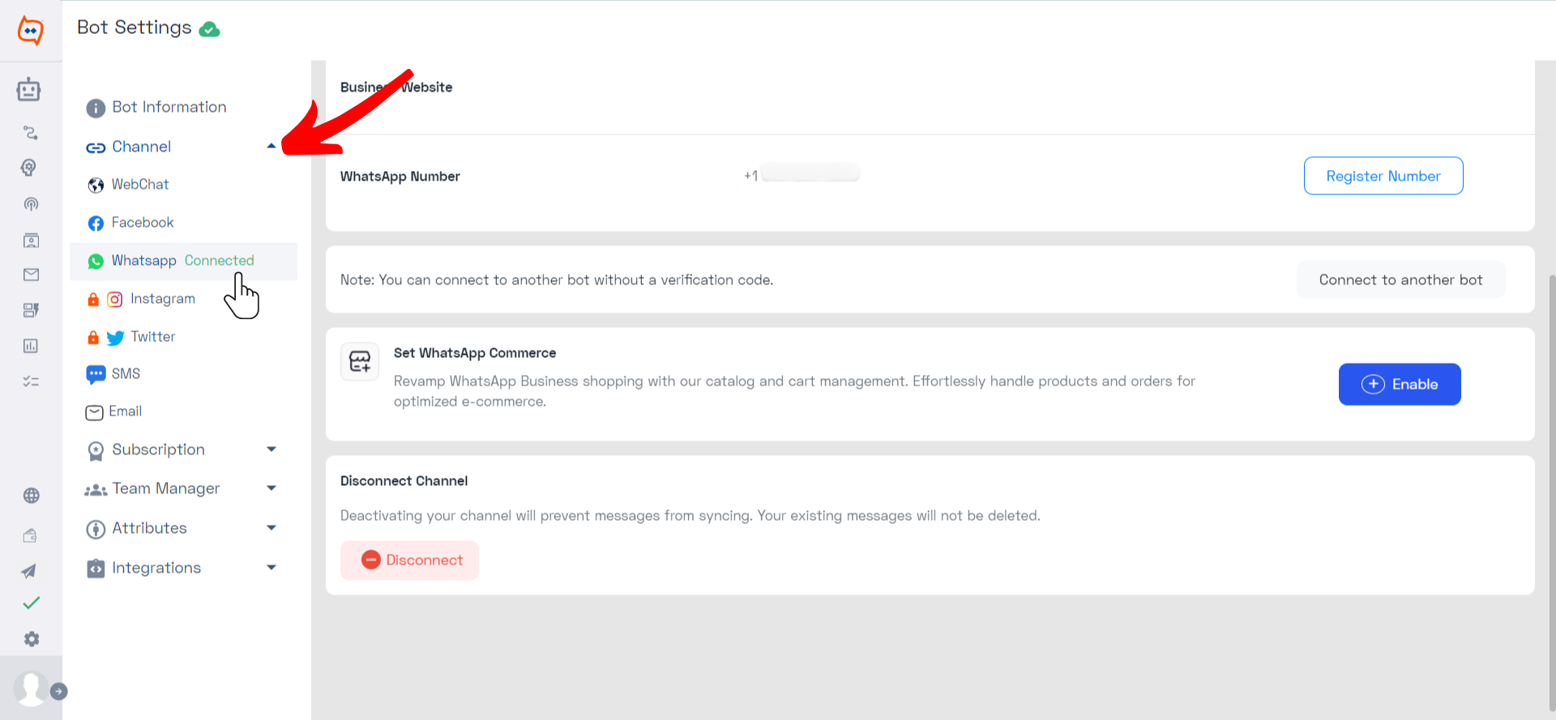Expand the Attributes dropdown arrow
The height and width of the screenshot is (720, 1556).
click(271, 528)
